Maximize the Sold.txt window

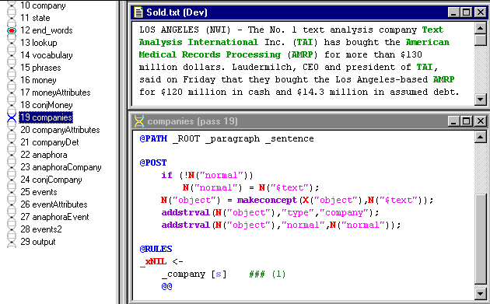point(466,12)
